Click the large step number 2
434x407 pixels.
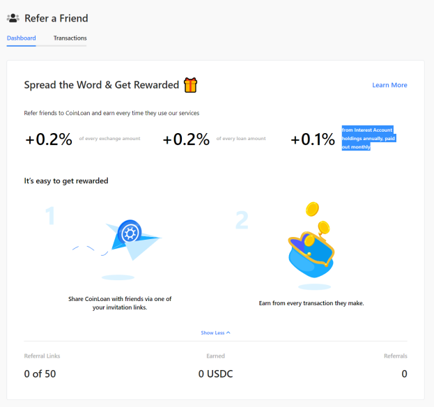coord(242,220)
